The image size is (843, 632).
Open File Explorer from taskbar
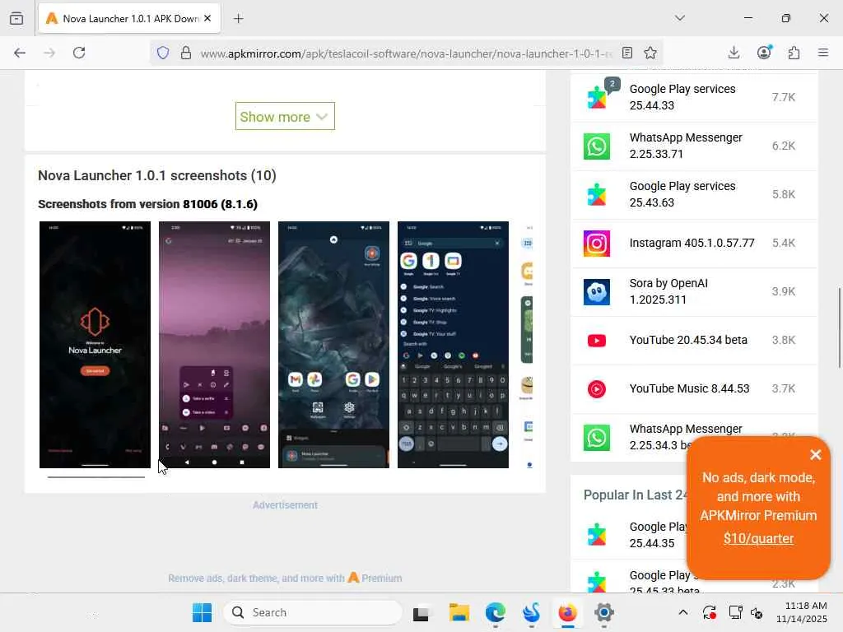click(x=459, y=612)
